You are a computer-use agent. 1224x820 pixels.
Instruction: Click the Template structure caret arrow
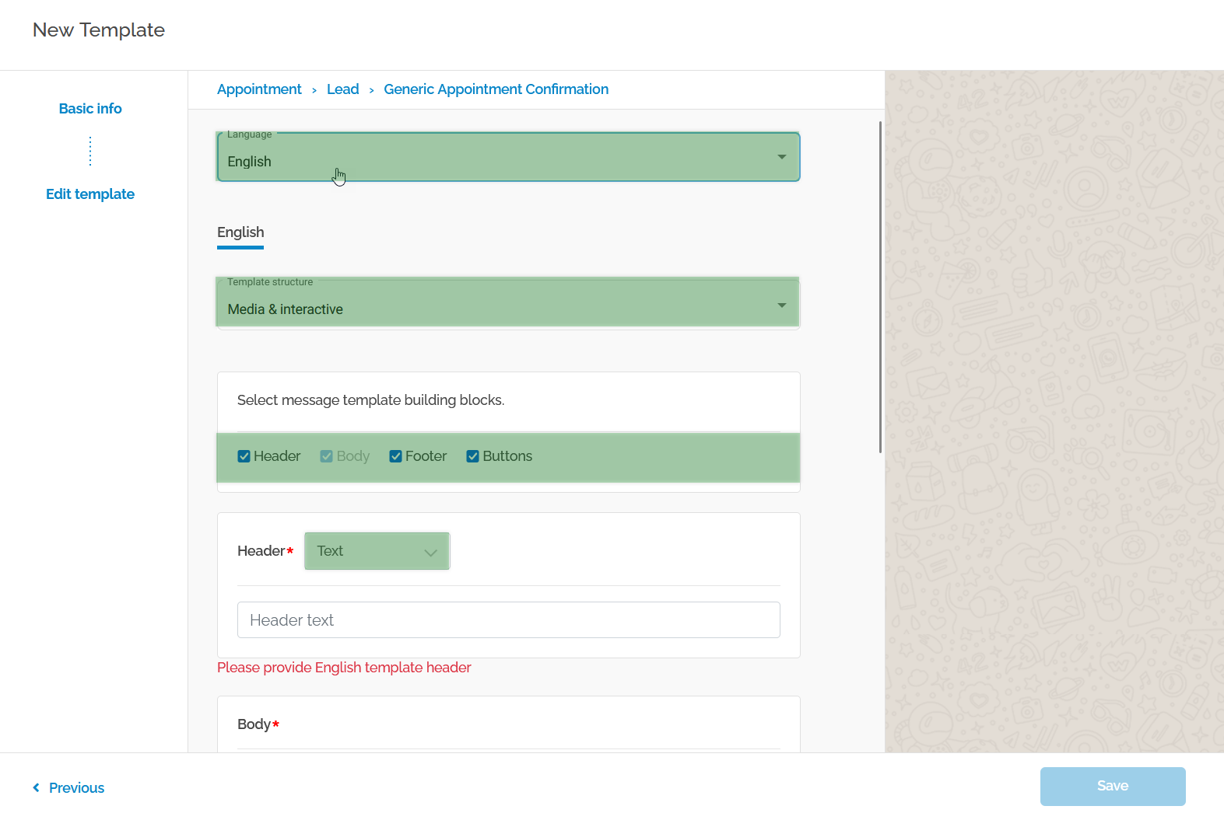pos(781,305)
